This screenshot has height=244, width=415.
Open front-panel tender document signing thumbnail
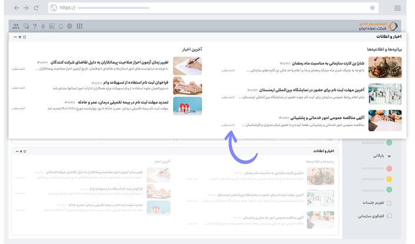tap(385, 121)
